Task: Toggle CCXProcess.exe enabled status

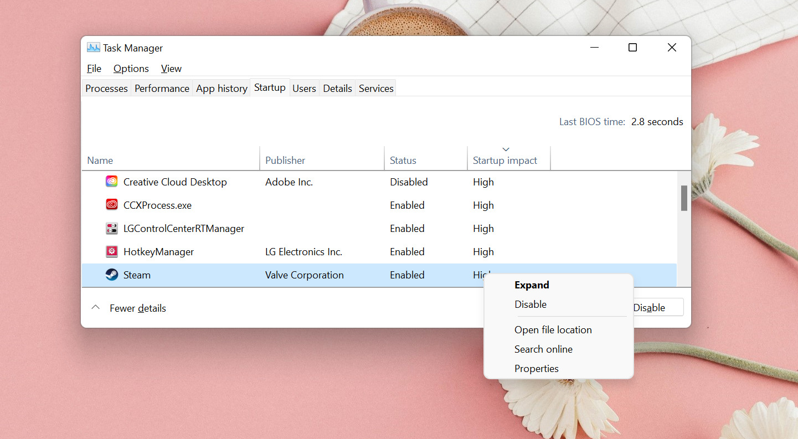Action: coord(407,205)
